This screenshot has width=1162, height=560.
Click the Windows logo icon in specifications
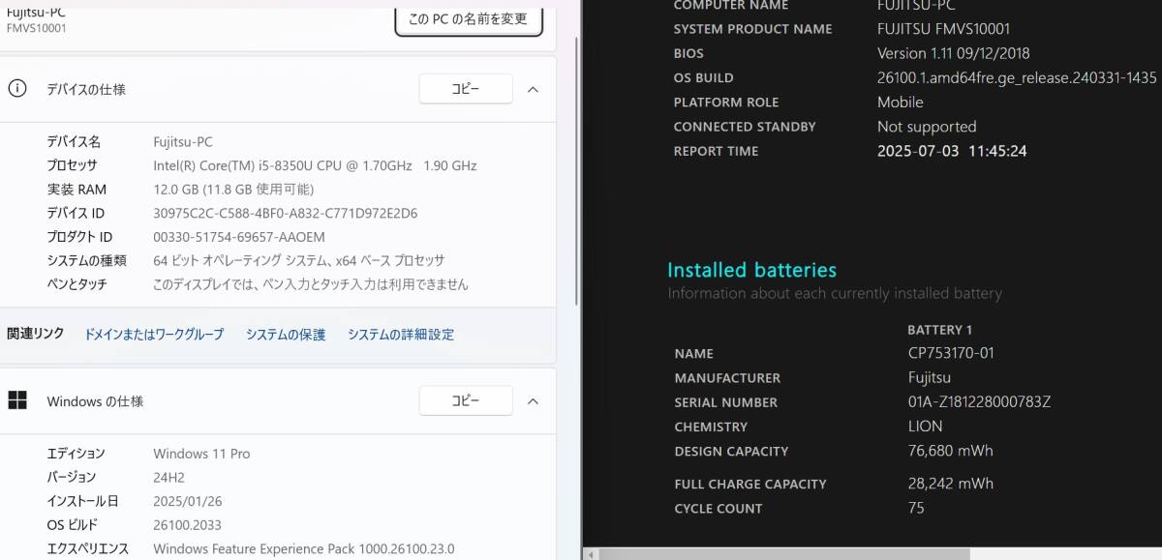(x=17, y=400)
